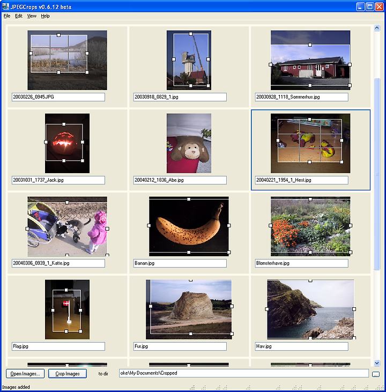Click the 20040306_0939_1_Katte.jpg filename field
Screen dimensions: 386x392
pos(58,263)
